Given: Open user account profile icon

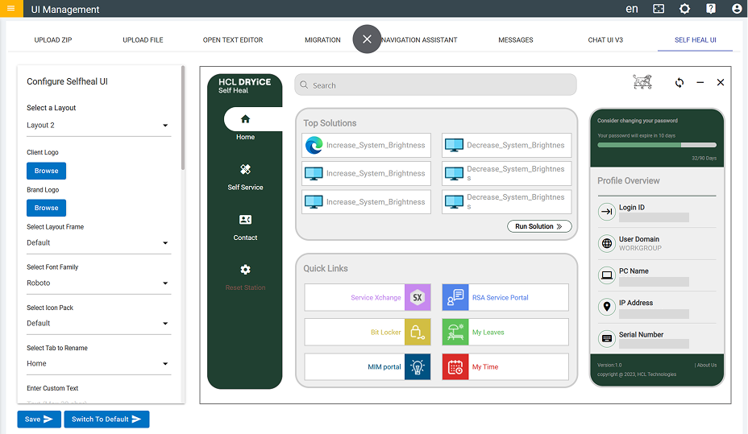Looking at the screenshot, I should click(x=737, y=9).
